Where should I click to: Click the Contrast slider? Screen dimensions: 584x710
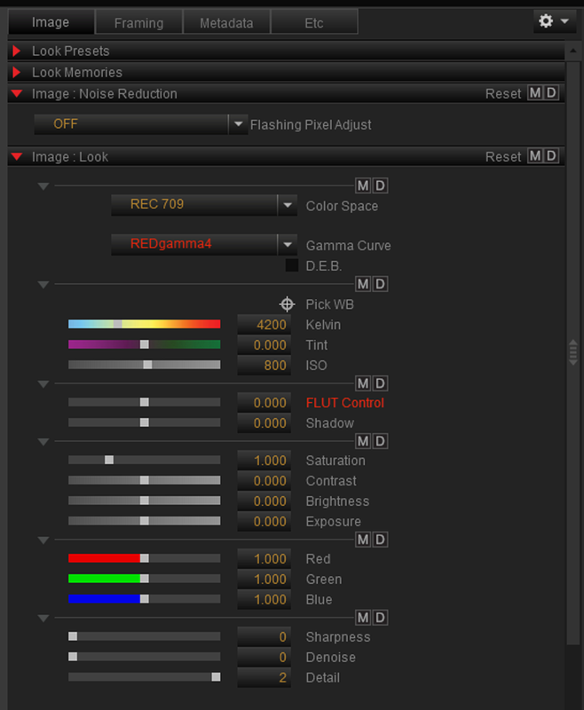click(145, 480)
